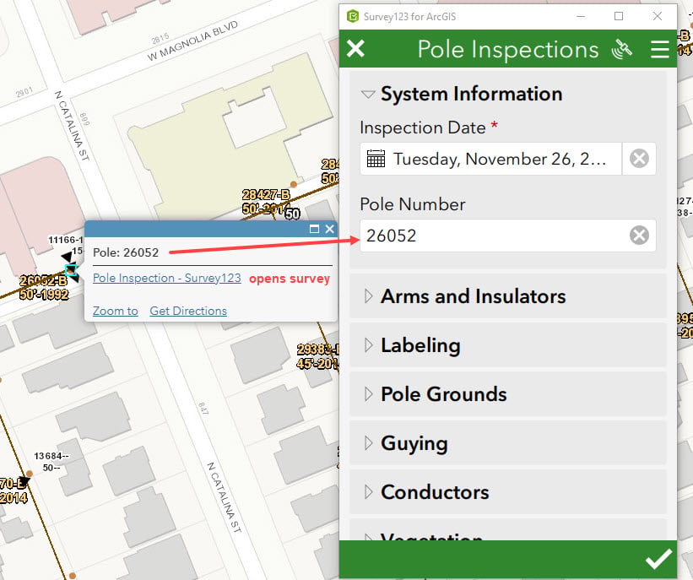Maximize the Survey123 for ArcGIS window

(619, 16)
